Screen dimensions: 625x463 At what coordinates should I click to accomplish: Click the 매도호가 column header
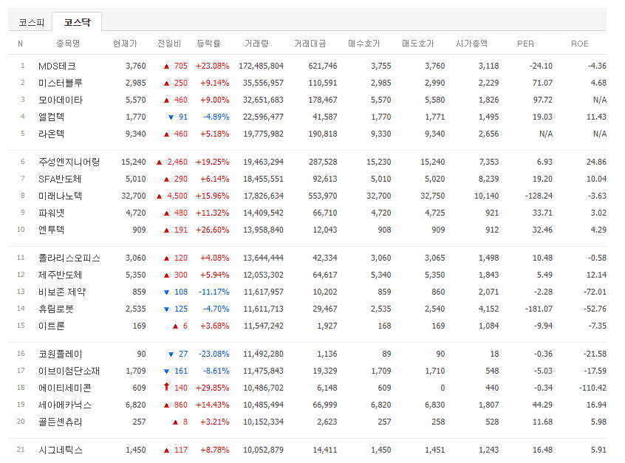tap(417, 44)
